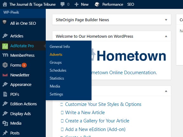Image resolution: width=183 pixels, height=137 pixels.
Task: Open All in One SEO sidebar menu
Action: click(23, 23)
